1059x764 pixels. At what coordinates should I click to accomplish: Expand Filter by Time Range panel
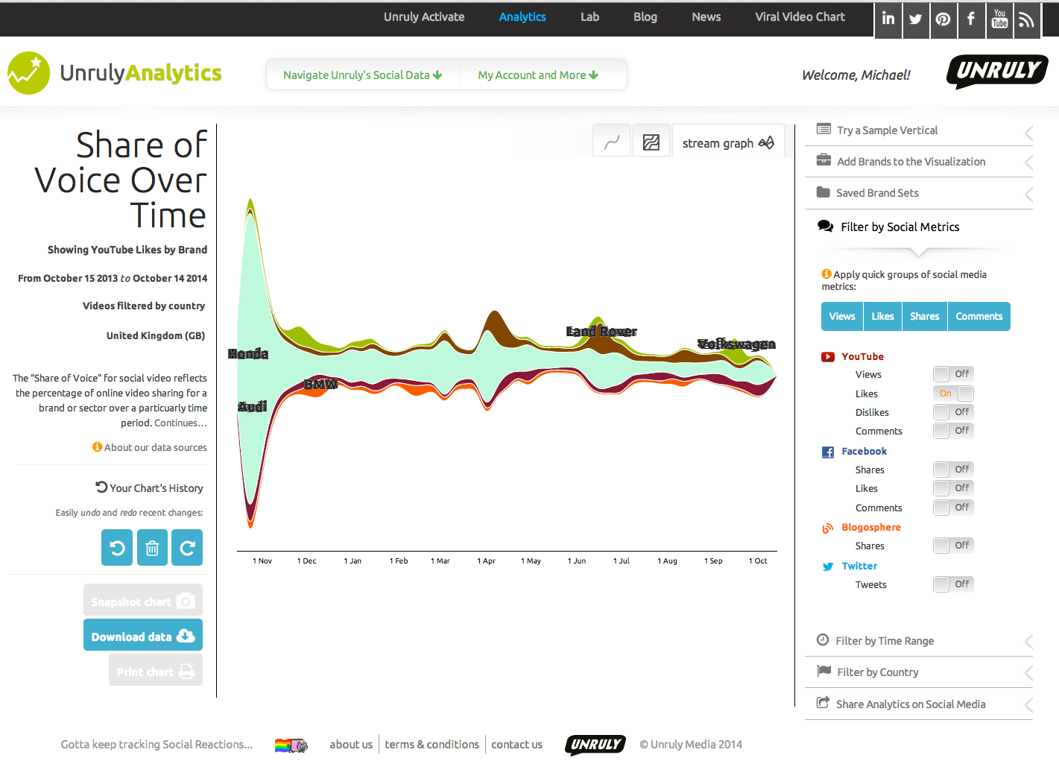point(919,641)
